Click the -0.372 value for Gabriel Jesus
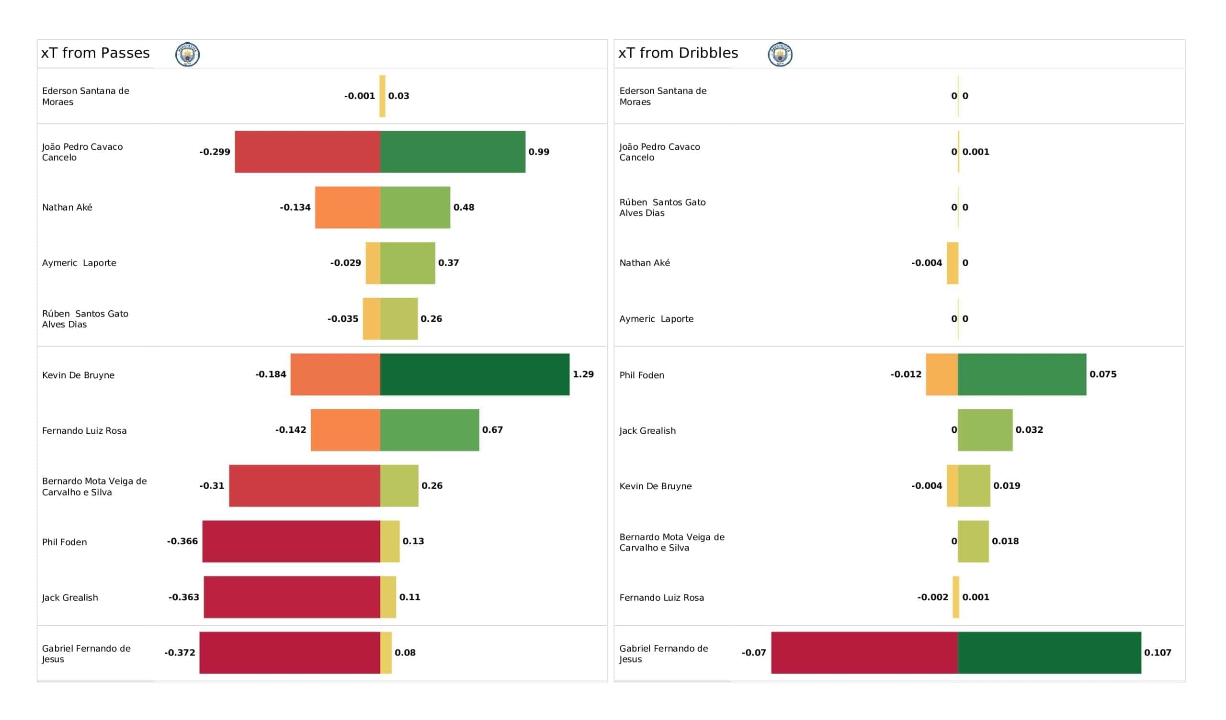This screenshot has width=1226, height=720. coord(180,652)
